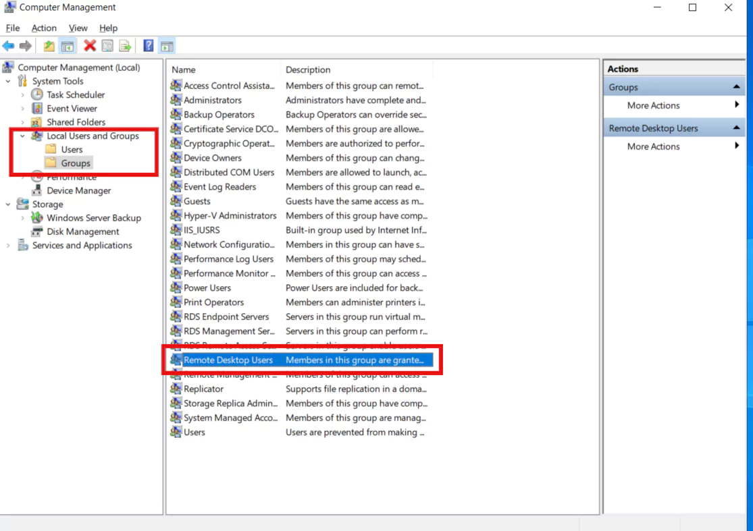Select the Hyper-V Administrators group name
The width and height of the screenshot is (753, 531).
230,215
